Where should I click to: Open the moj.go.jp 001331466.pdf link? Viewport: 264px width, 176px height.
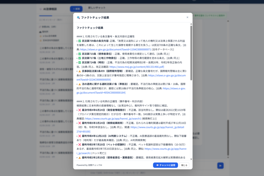point(137,67)
